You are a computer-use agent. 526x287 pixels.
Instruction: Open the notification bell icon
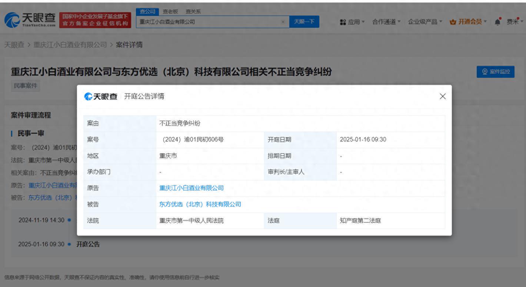(498, 21)
